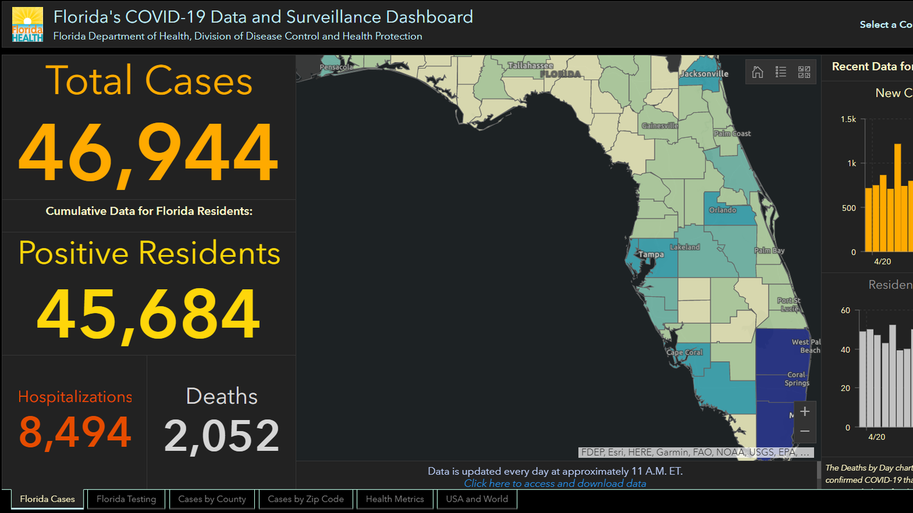Open the Select a County dropdown
The height and width of the screenshot is (513, 913).
(885, 24)
